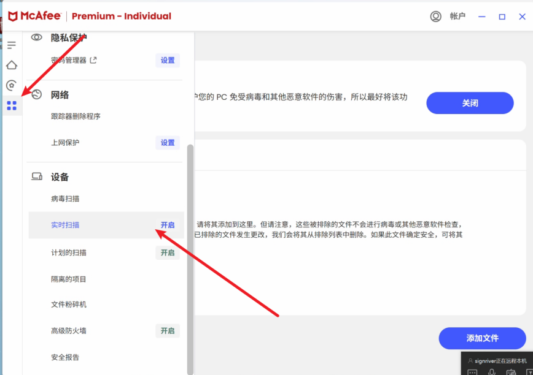Open the protection score icon in sidebar

12,85
